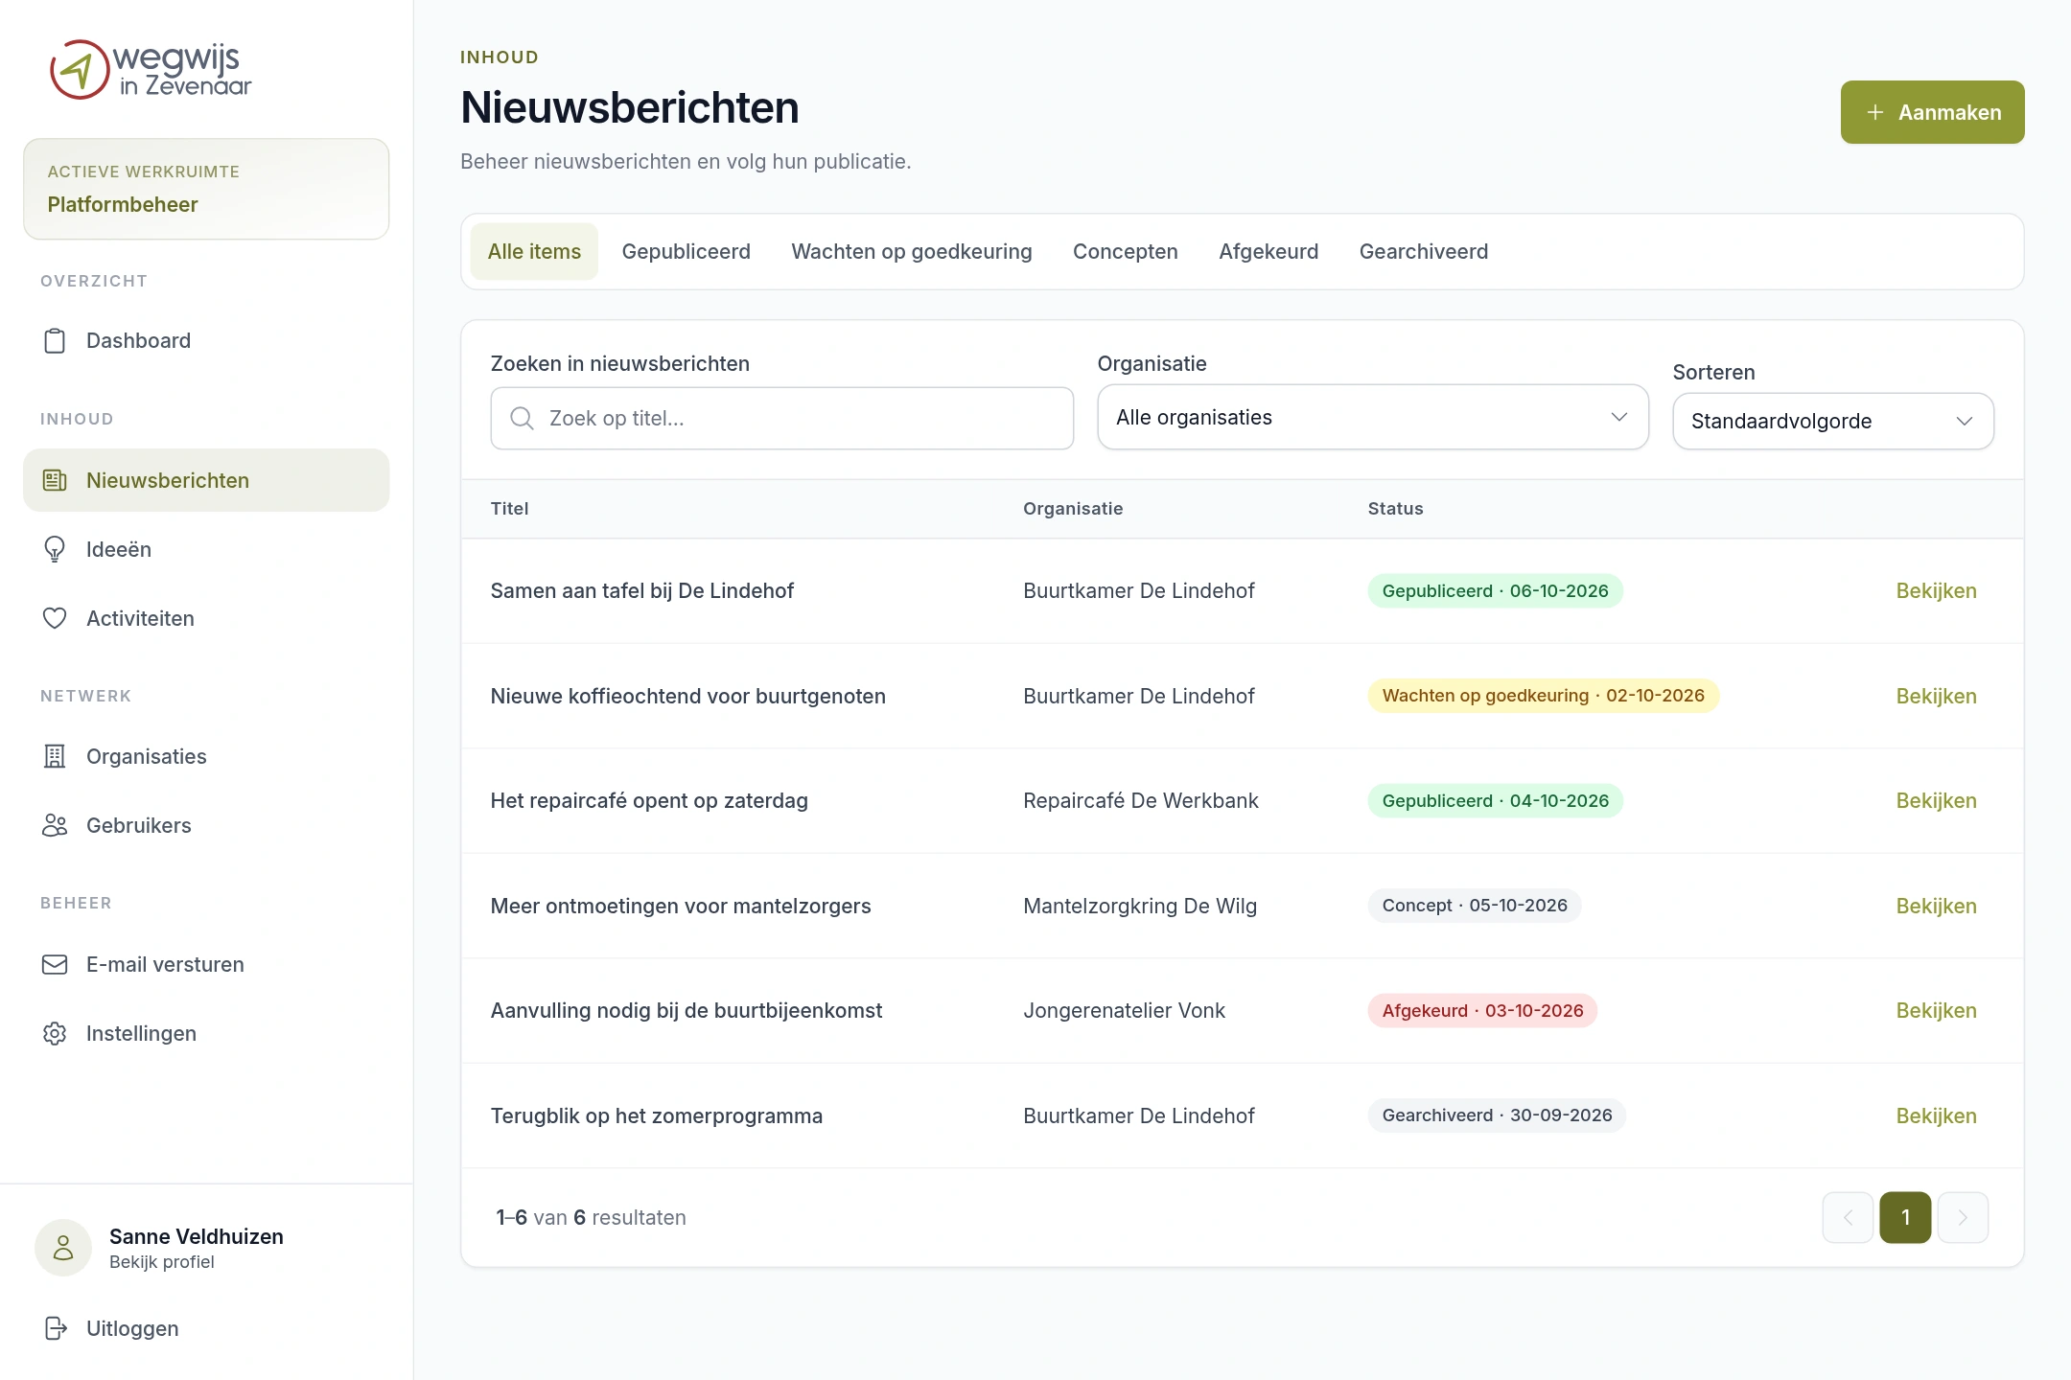This screenshot has height=1380, width=2071.
Task: Click the Dashboard clipboard icon
Action: click(55, 341)
